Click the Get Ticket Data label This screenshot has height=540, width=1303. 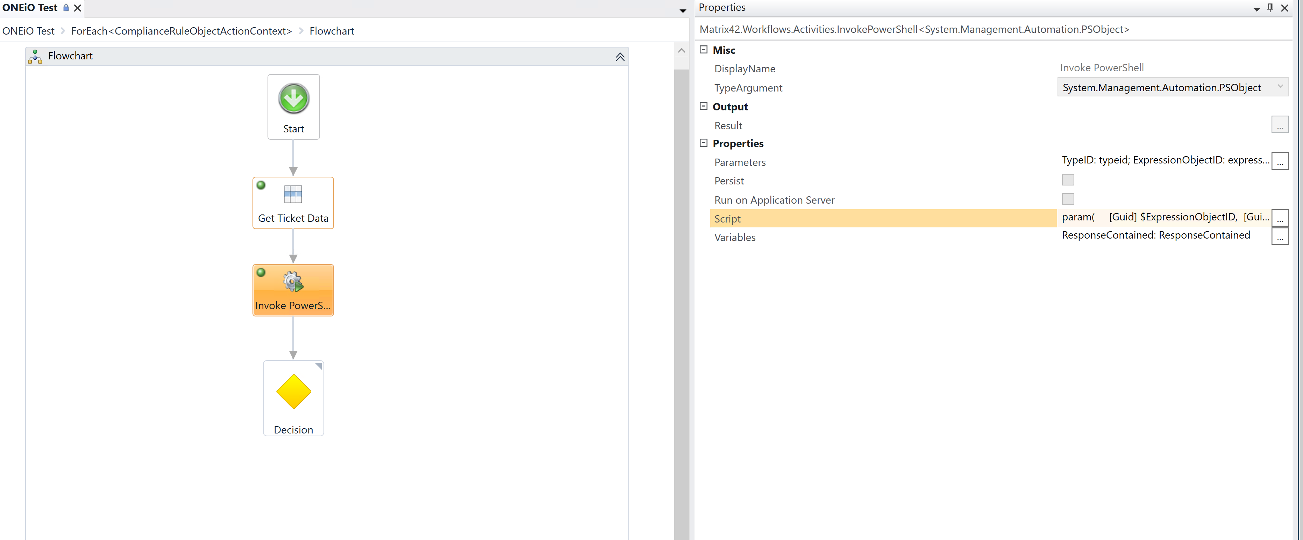[293, 218]
